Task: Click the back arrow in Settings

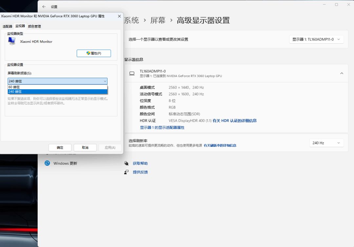Action: tap(44, 7)
